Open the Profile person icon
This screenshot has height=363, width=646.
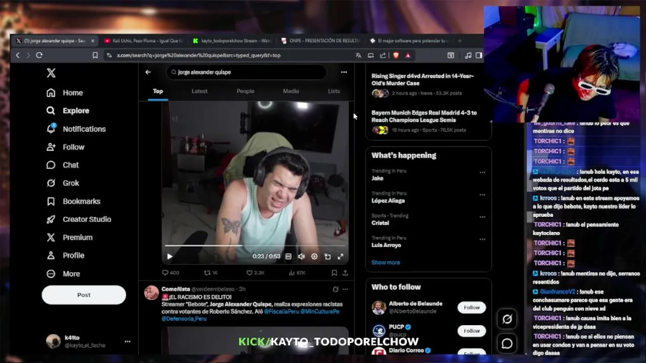point(51,256)
